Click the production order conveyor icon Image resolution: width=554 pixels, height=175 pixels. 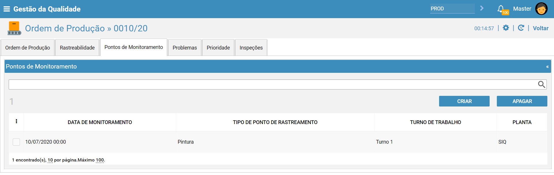(14, 28)
